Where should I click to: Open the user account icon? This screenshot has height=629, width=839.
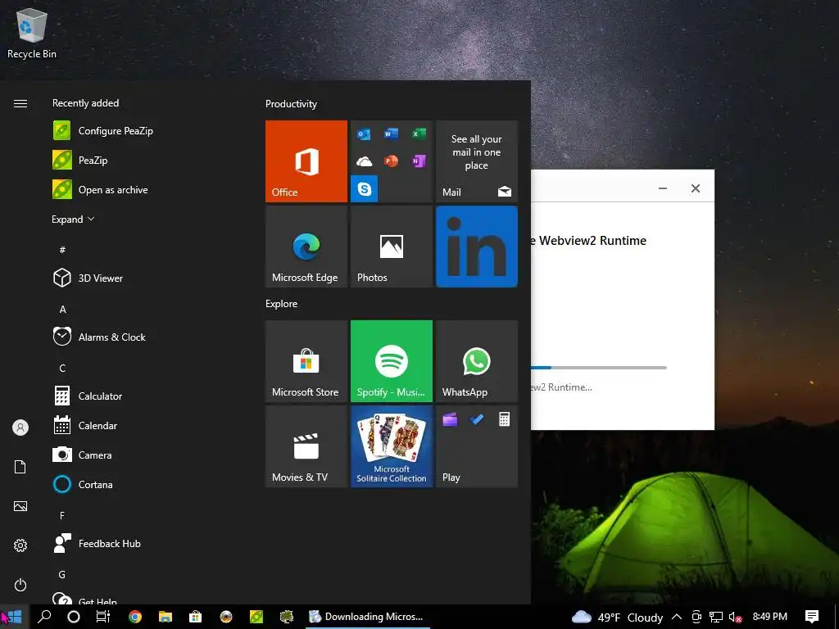coord(20,428)
